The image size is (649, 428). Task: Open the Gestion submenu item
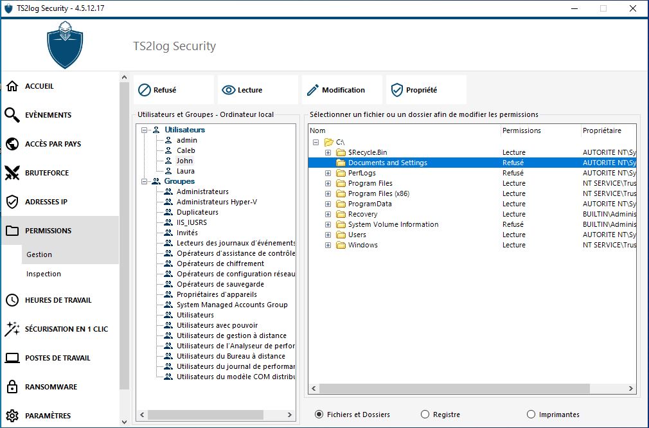pyautogui.click(x=70, y=254)
